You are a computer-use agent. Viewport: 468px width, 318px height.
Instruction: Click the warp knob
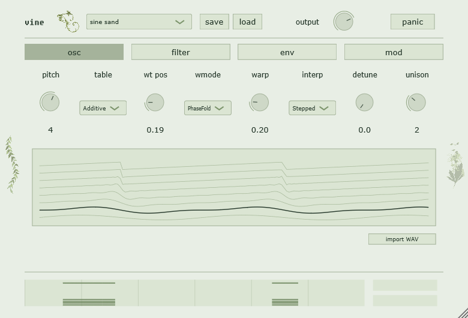coord(260,102)
